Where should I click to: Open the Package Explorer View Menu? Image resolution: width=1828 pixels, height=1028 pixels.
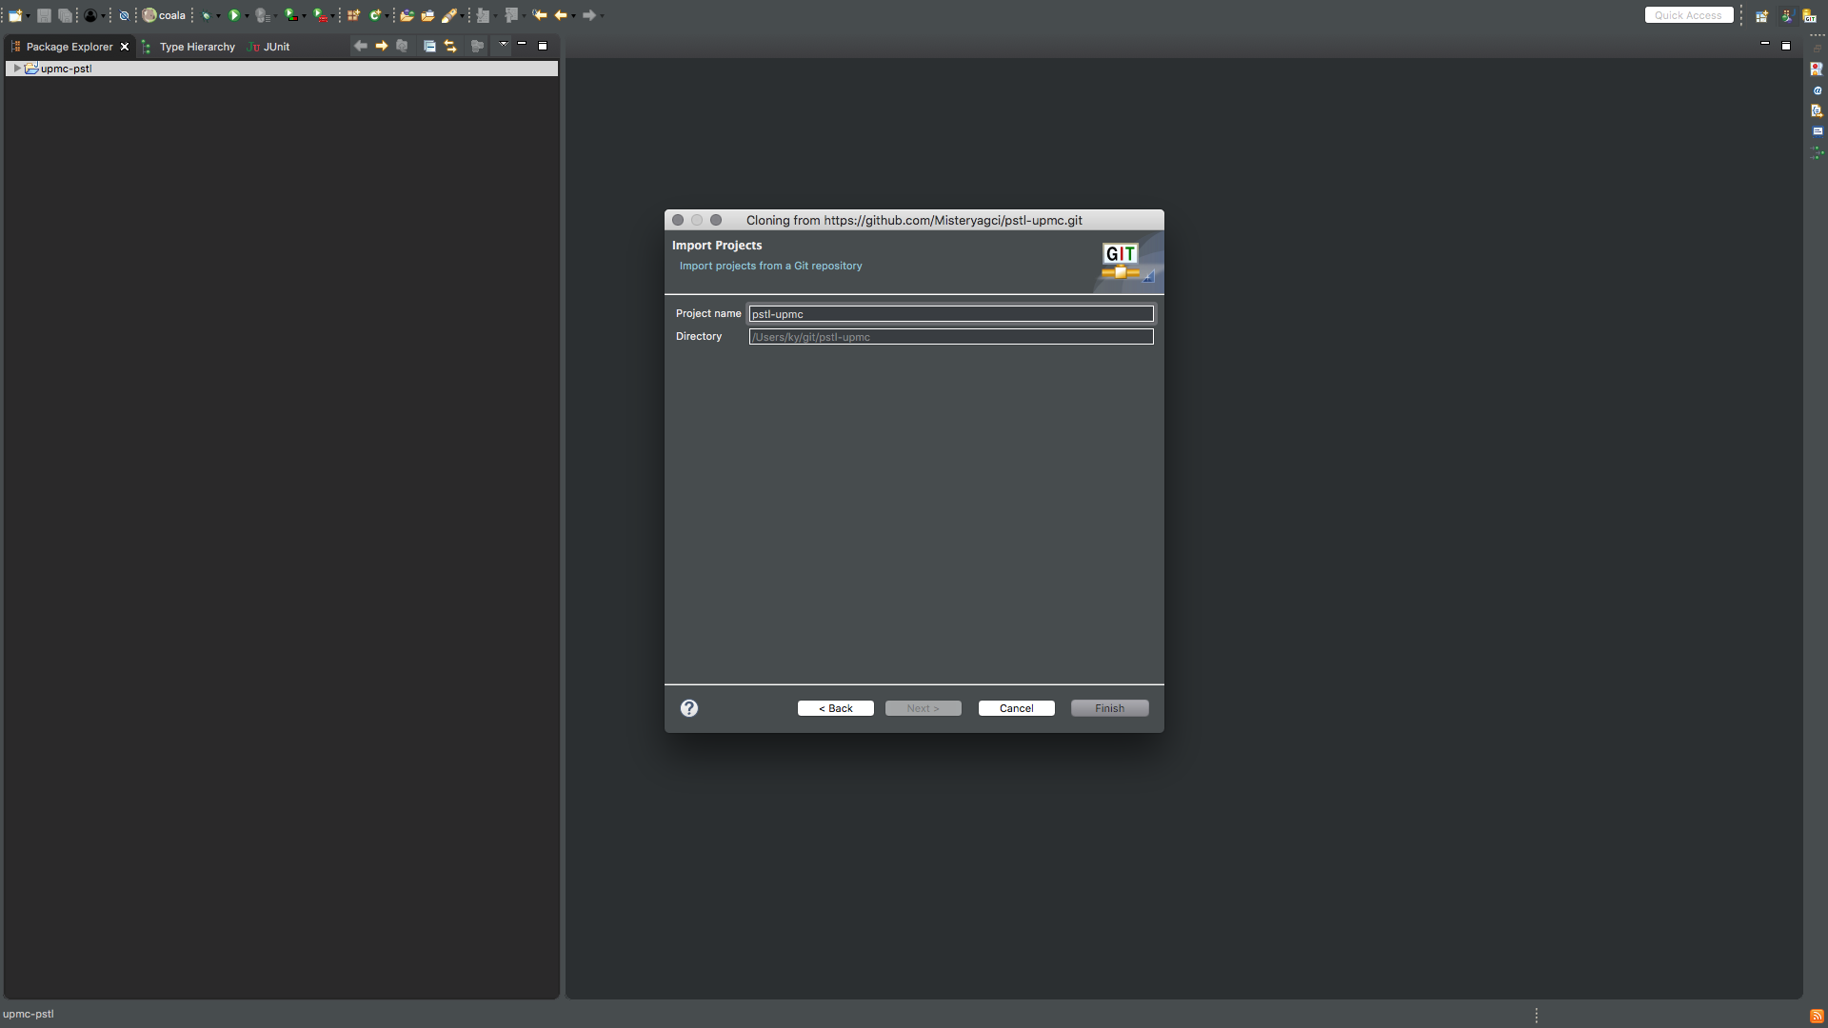503,45
